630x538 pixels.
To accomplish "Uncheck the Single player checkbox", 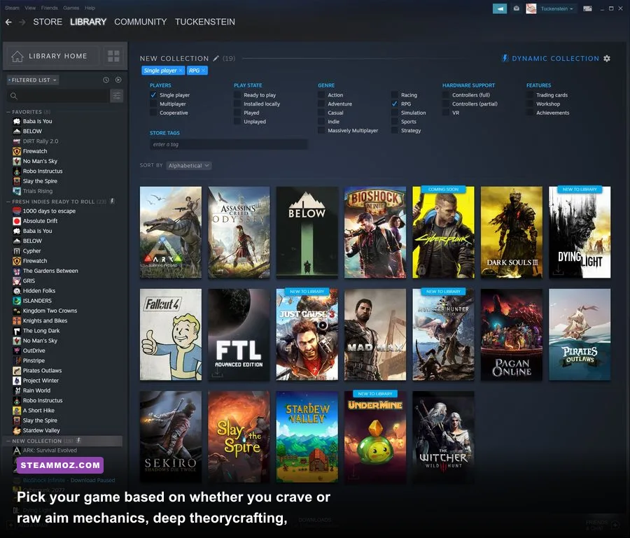I will (x=153, y=95).
